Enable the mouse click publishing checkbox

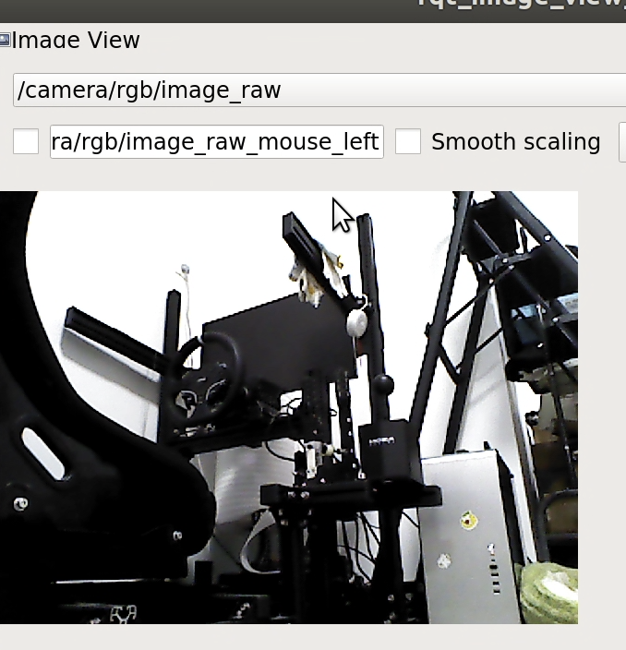pyautogui.click(x=26, y=141)
